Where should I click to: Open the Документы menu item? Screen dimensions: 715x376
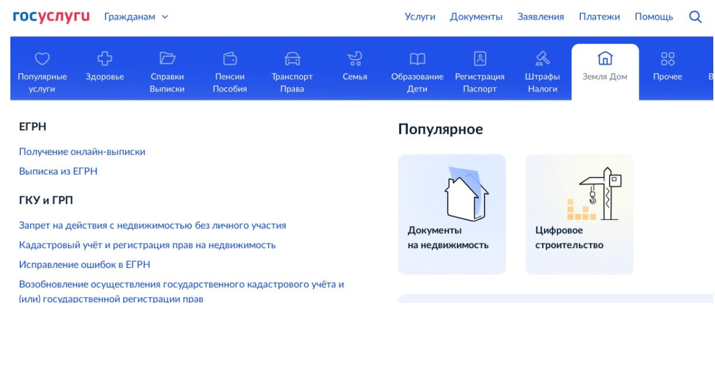pyautogui.click(x=476, y=17)
